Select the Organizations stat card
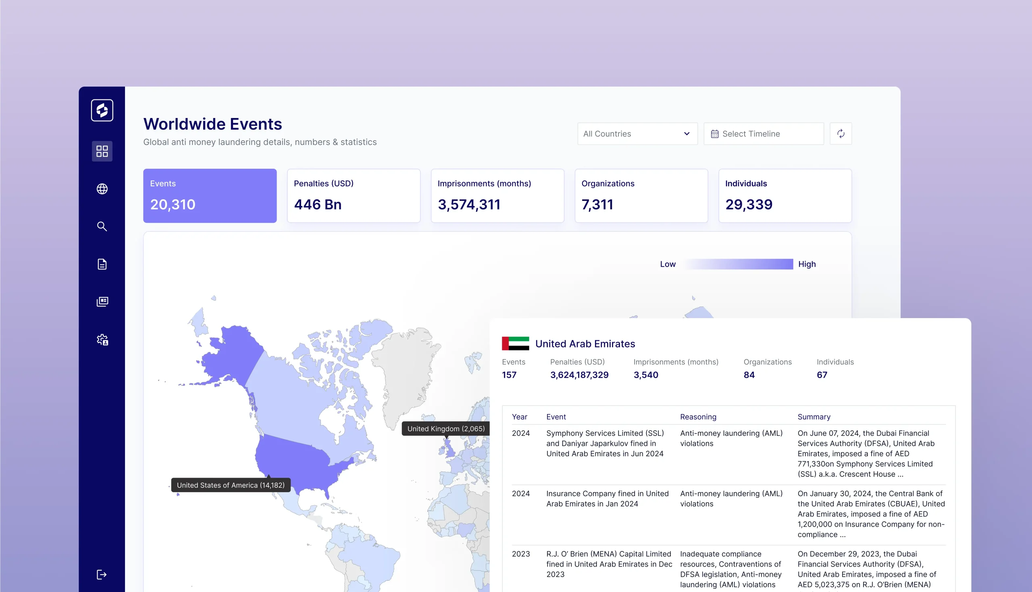The height and width of the screenshot is (592, 1032). click(x=641, y=196)
